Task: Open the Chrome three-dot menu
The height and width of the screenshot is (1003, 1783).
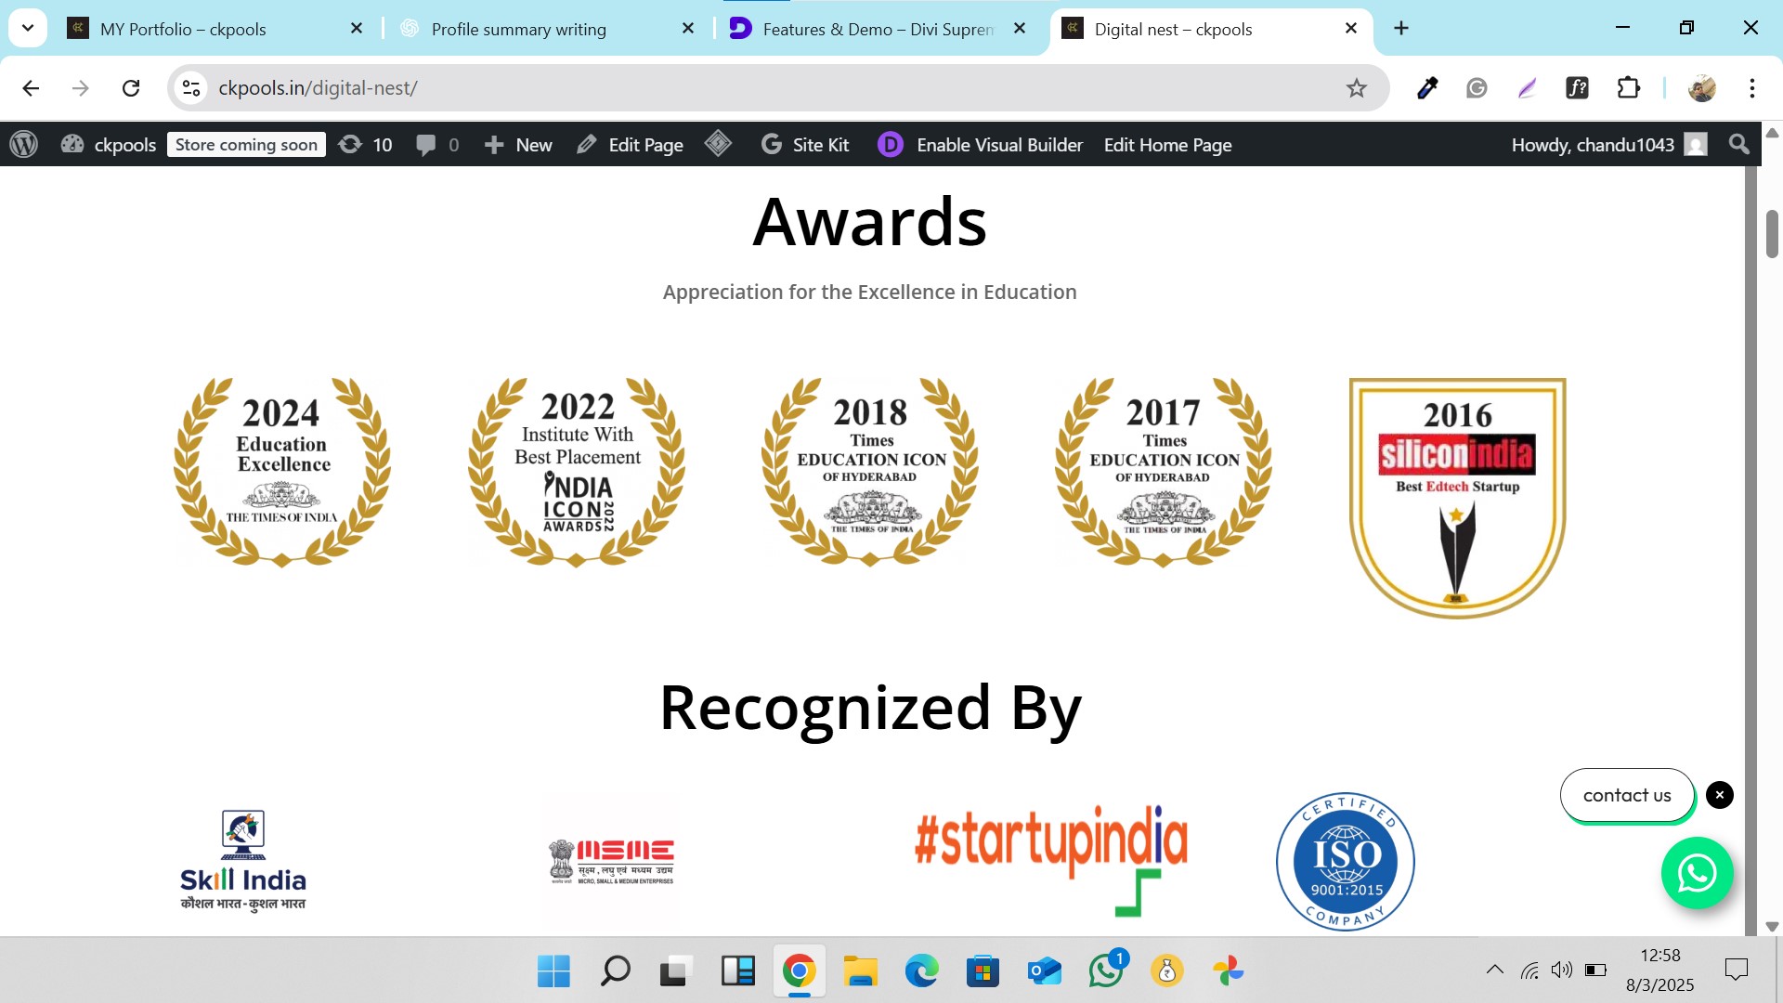Action: tap(1751, 88)
